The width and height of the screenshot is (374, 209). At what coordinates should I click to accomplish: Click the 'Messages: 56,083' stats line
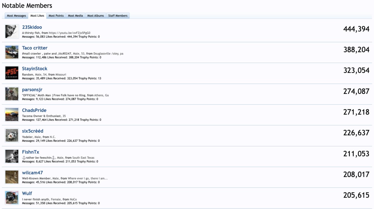(61, 37)
